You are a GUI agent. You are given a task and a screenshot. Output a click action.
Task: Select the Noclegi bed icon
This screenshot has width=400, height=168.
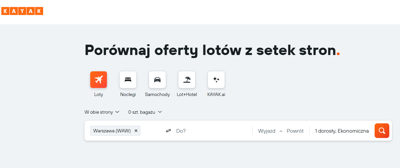coord(128,80)
